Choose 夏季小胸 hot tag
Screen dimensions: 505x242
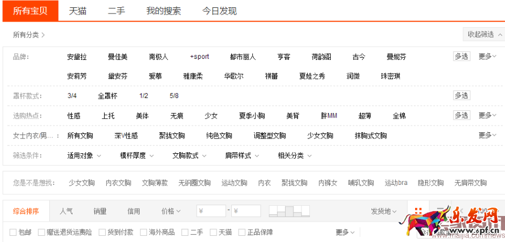[x=252, y=116]
